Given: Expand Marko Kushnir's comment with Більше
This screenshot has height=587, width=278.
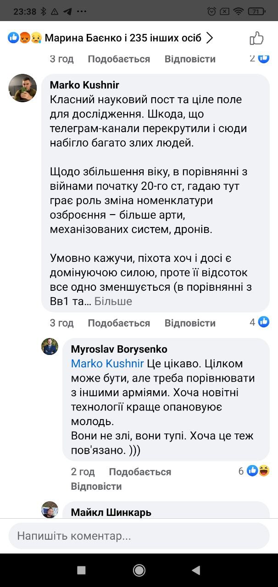Looking at the screenshot, I should 113,301.
